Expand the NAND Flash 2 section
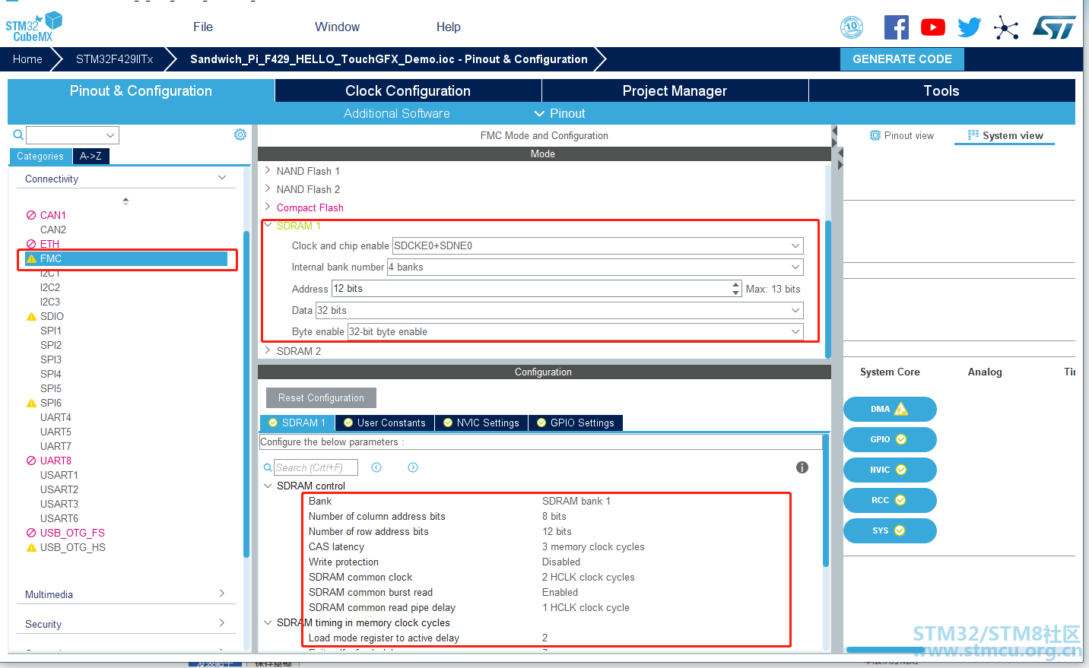 268,189
